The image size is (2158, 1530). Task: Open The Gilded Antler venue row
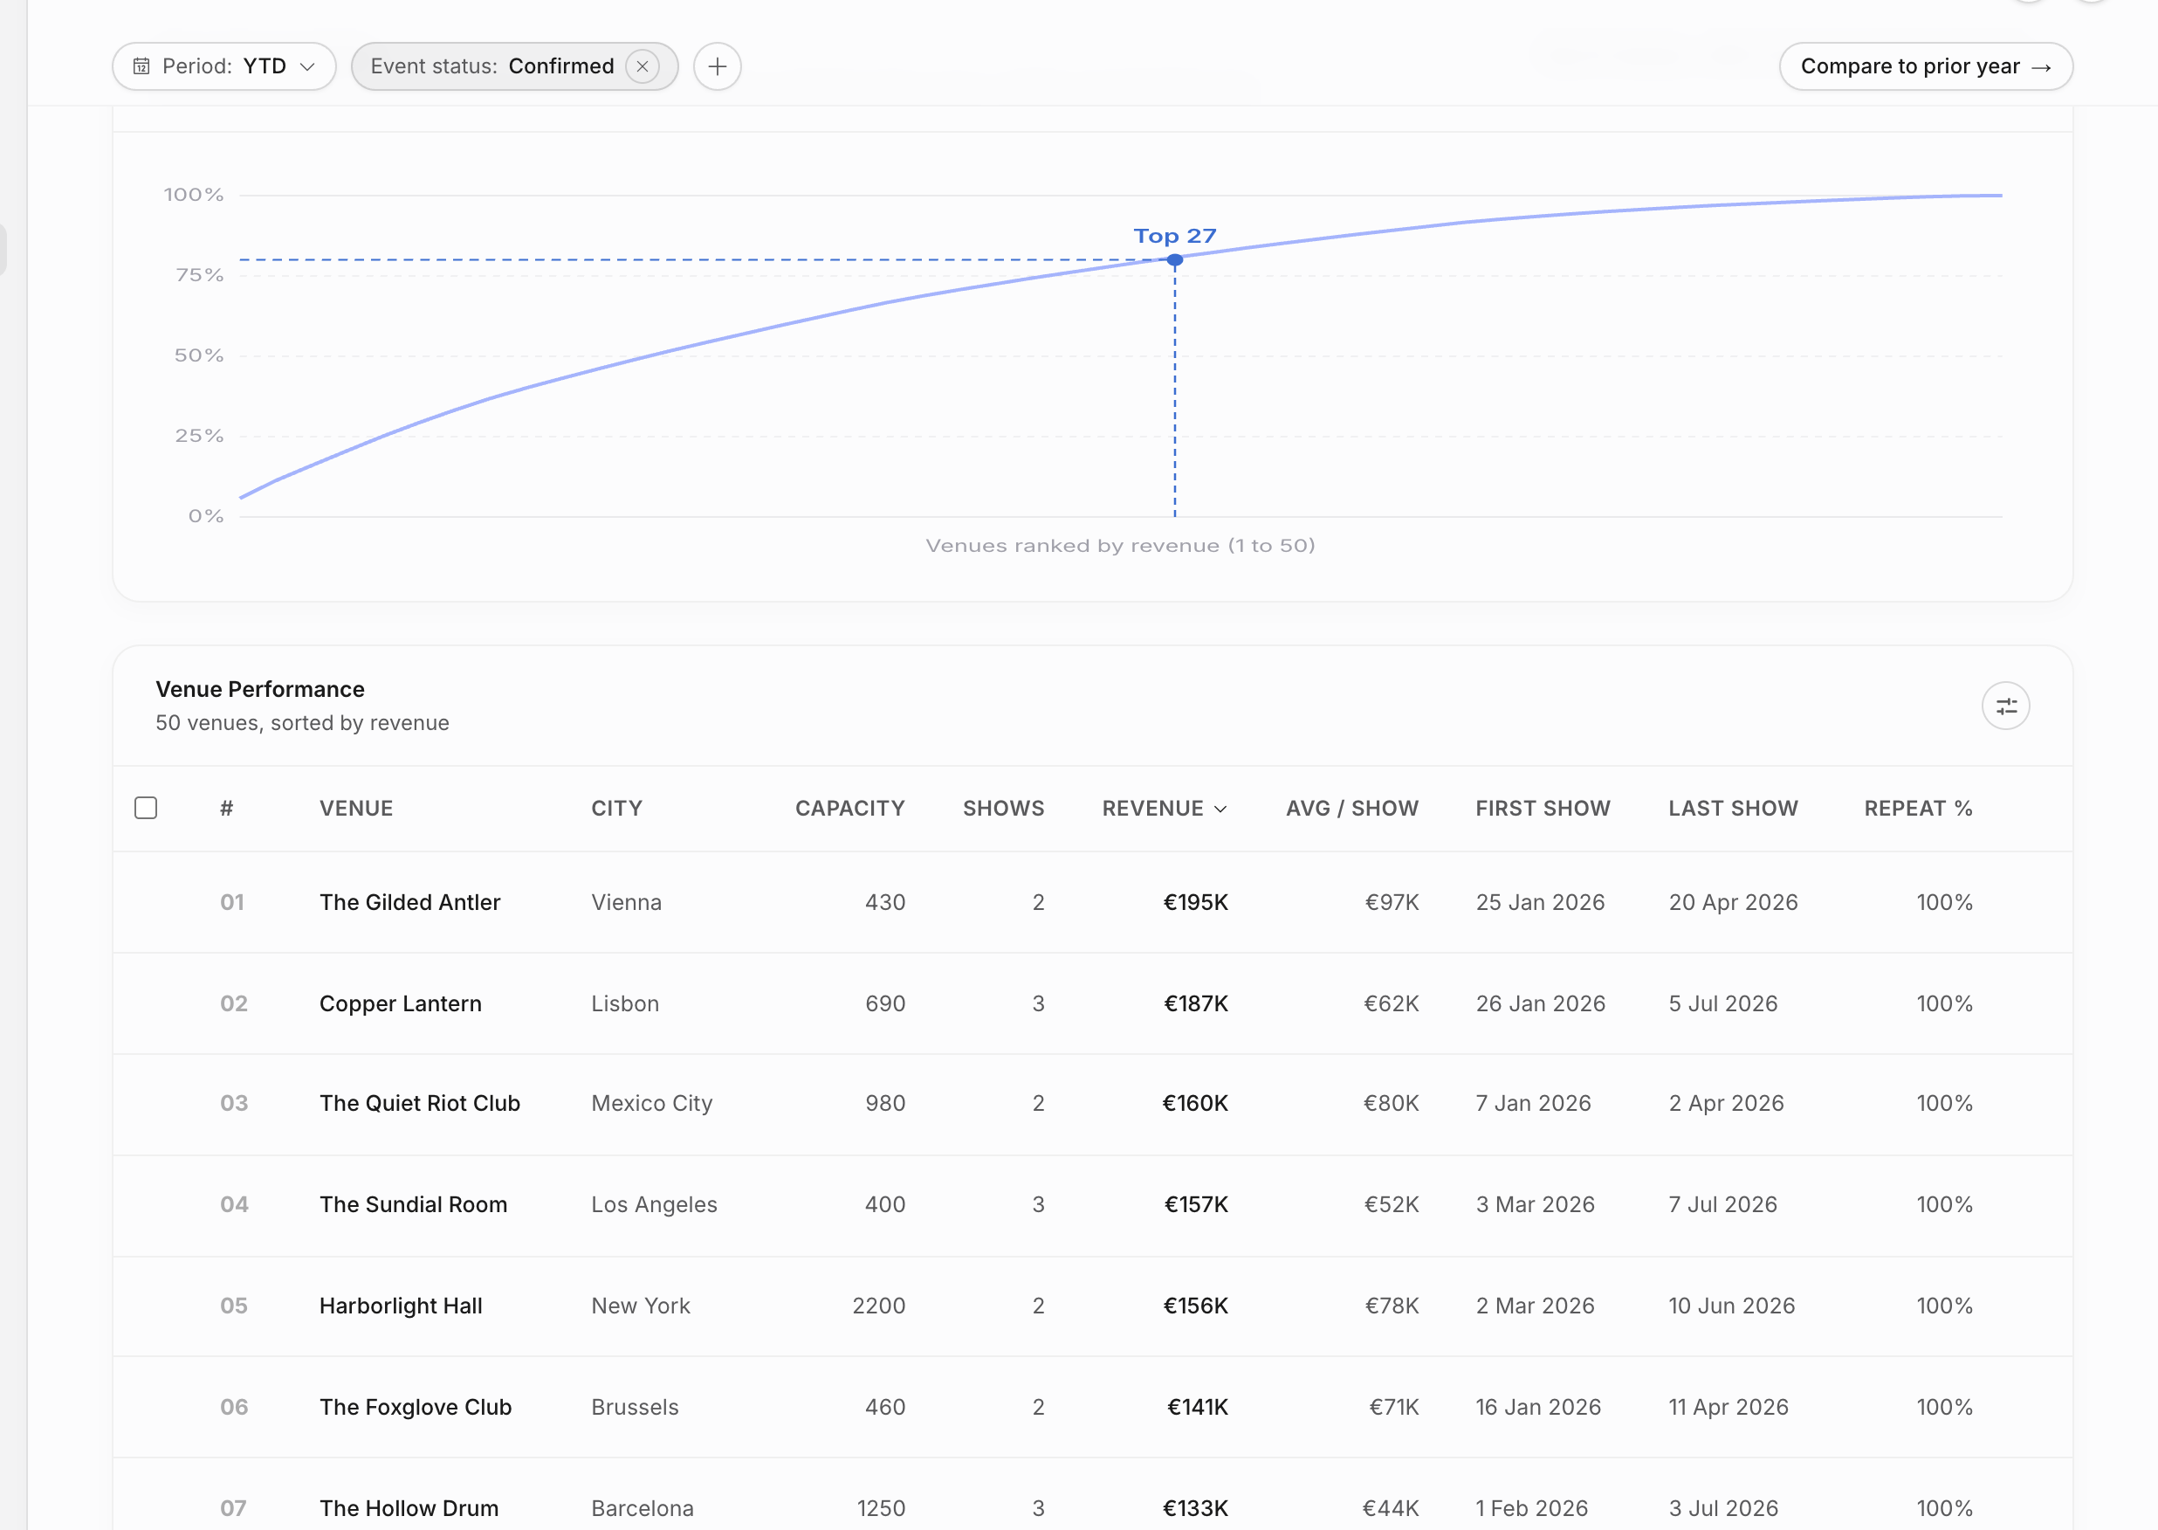[1092, 903]
